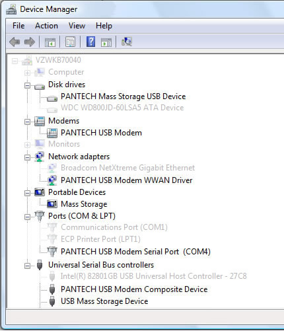Click the Scan for hardware changes icon
This screenshot has height=331, width=284.
[x=127, y=42]
